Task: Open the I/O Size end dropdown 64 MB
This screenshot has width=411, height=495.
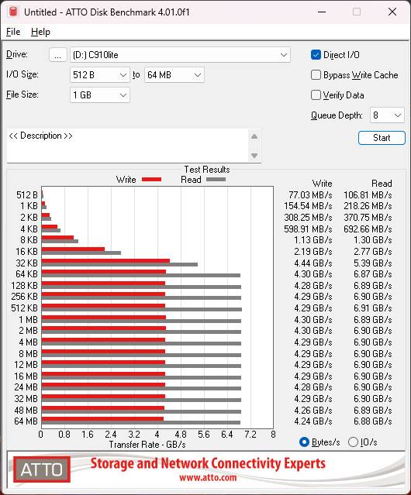Action: (x=174, y=75)
